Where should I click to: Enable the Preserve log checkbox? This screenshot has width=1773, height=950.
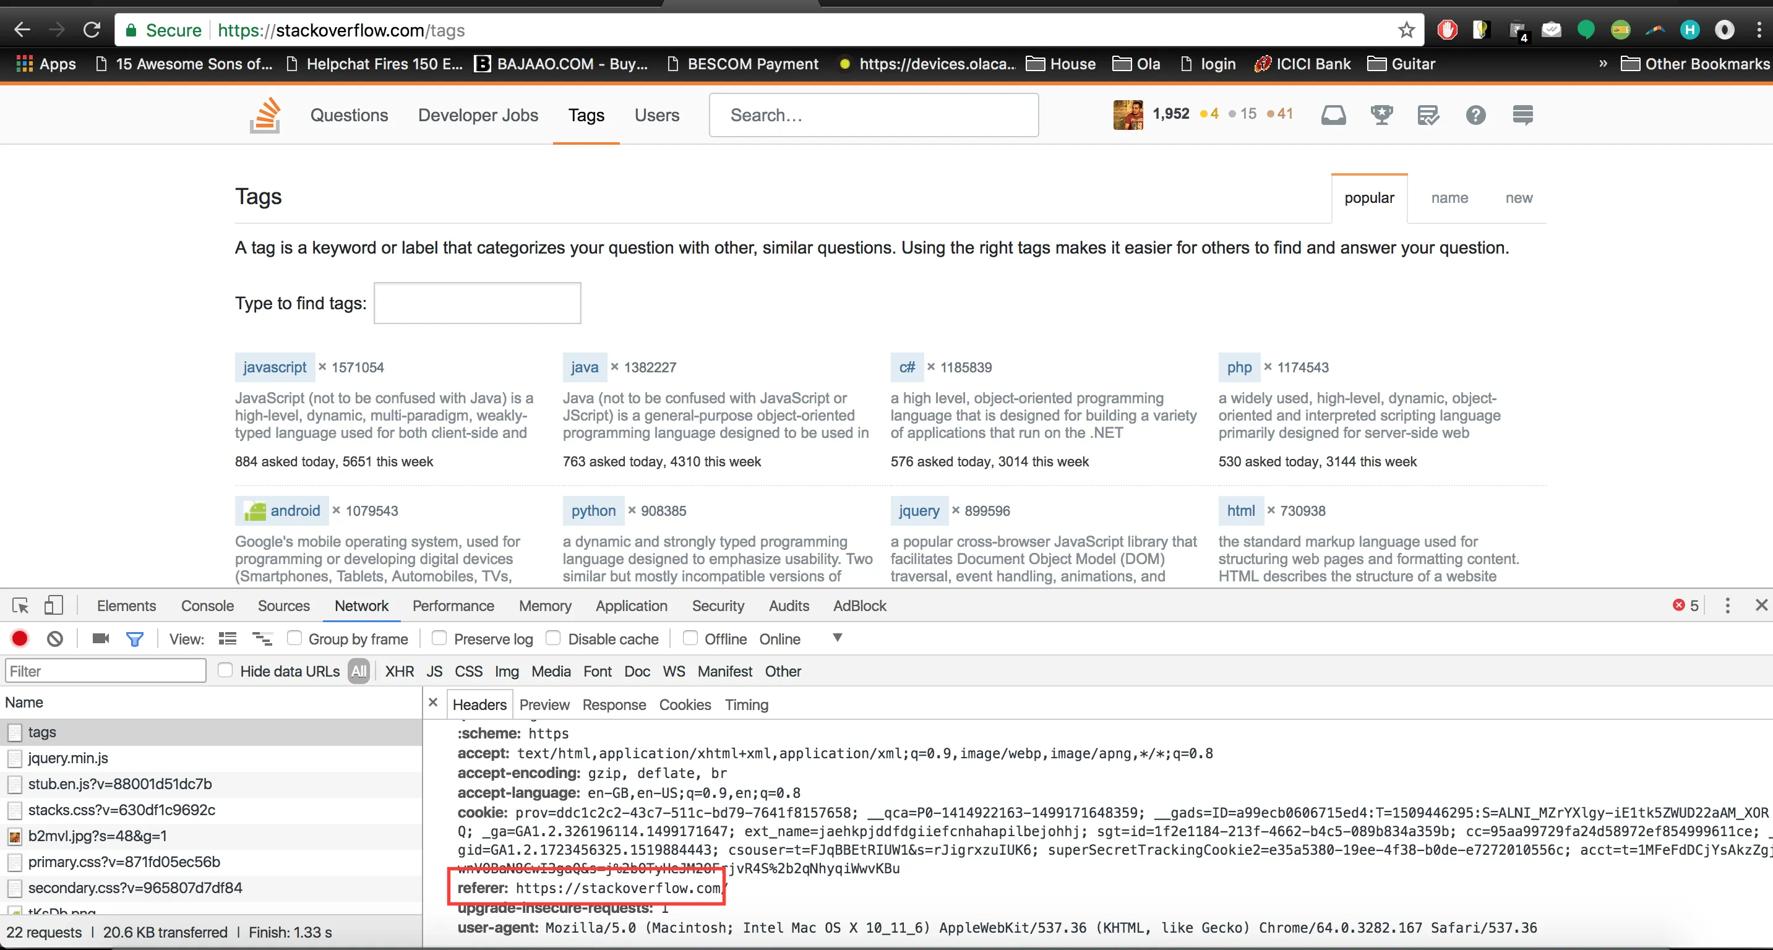coord(439,638)
